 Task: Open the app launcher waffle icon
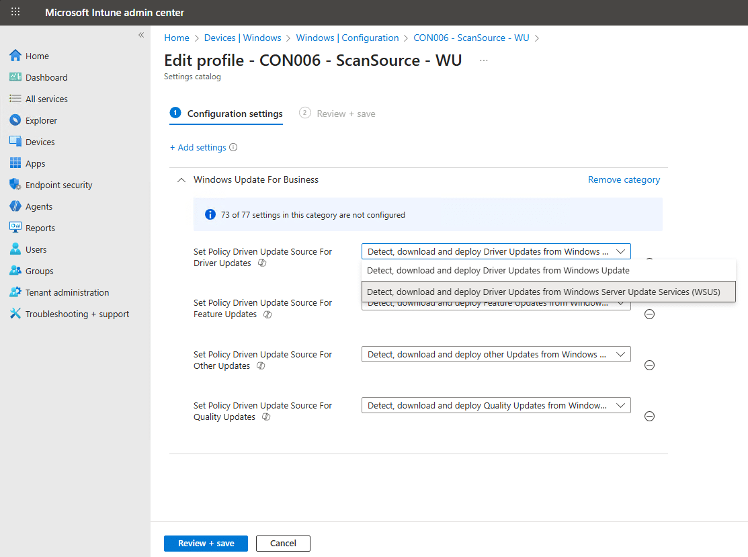(15, 12)
